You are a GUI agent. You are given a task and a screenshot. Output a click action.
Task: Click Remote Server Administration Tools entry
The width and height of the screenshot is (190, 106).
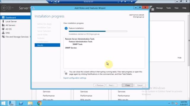click(x=80, y=39)
